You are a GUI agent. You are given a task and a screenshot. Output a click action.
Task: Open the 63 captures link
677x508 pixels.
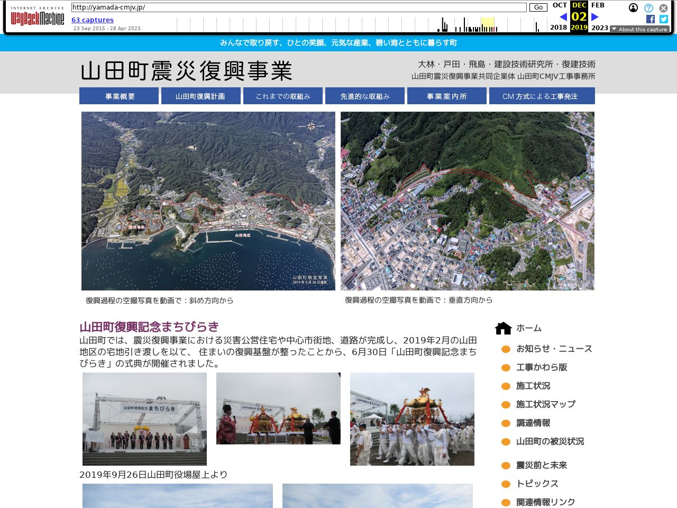(93, 20)
